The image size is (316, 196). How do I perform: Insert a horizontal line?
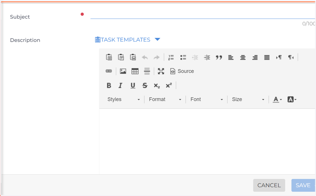[147, 71]
